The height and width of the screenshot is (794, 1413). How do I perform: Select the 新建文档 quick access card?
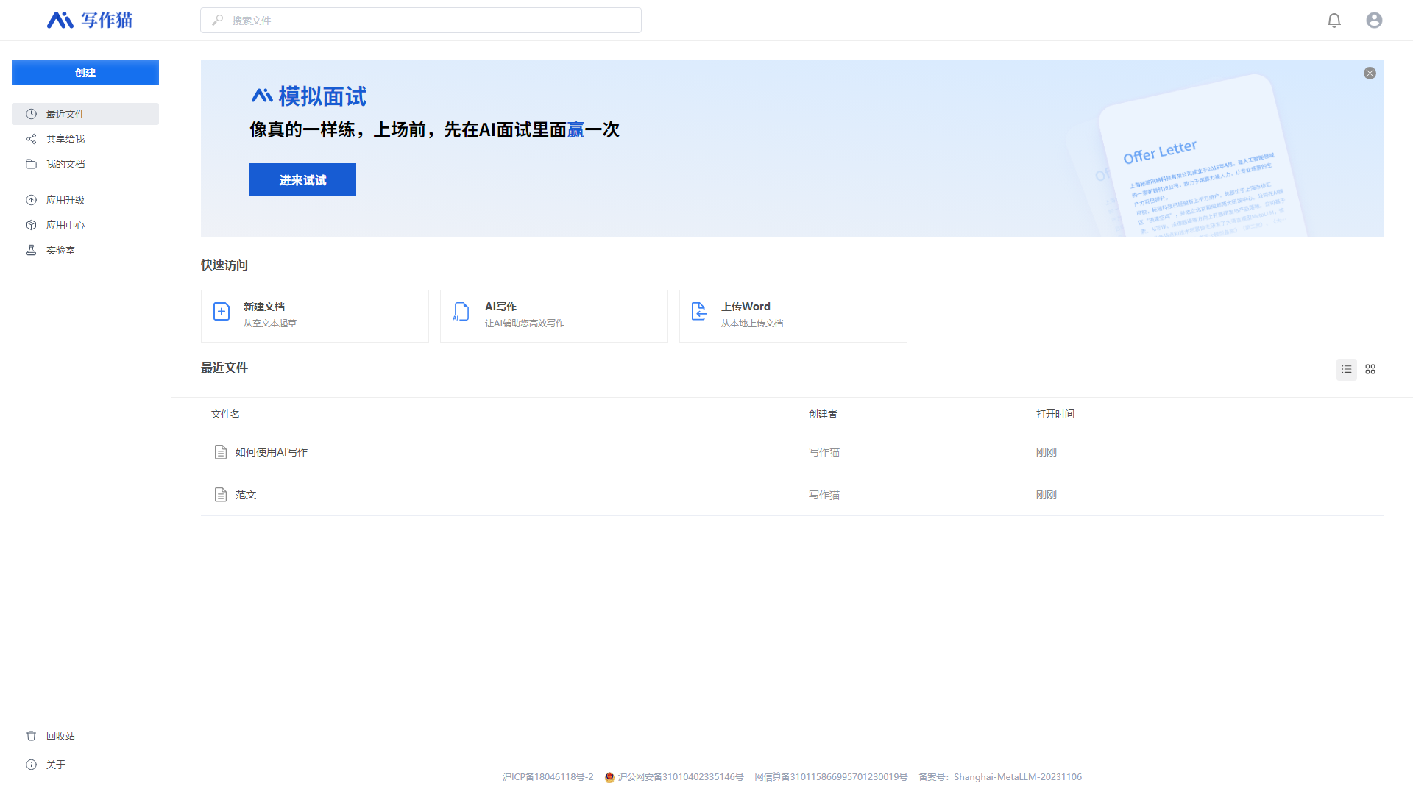click(314, 315)
